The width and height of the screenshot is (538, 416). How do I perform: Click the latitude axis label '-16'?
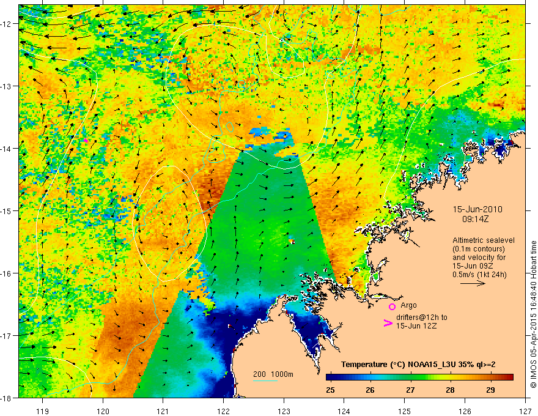7,273
